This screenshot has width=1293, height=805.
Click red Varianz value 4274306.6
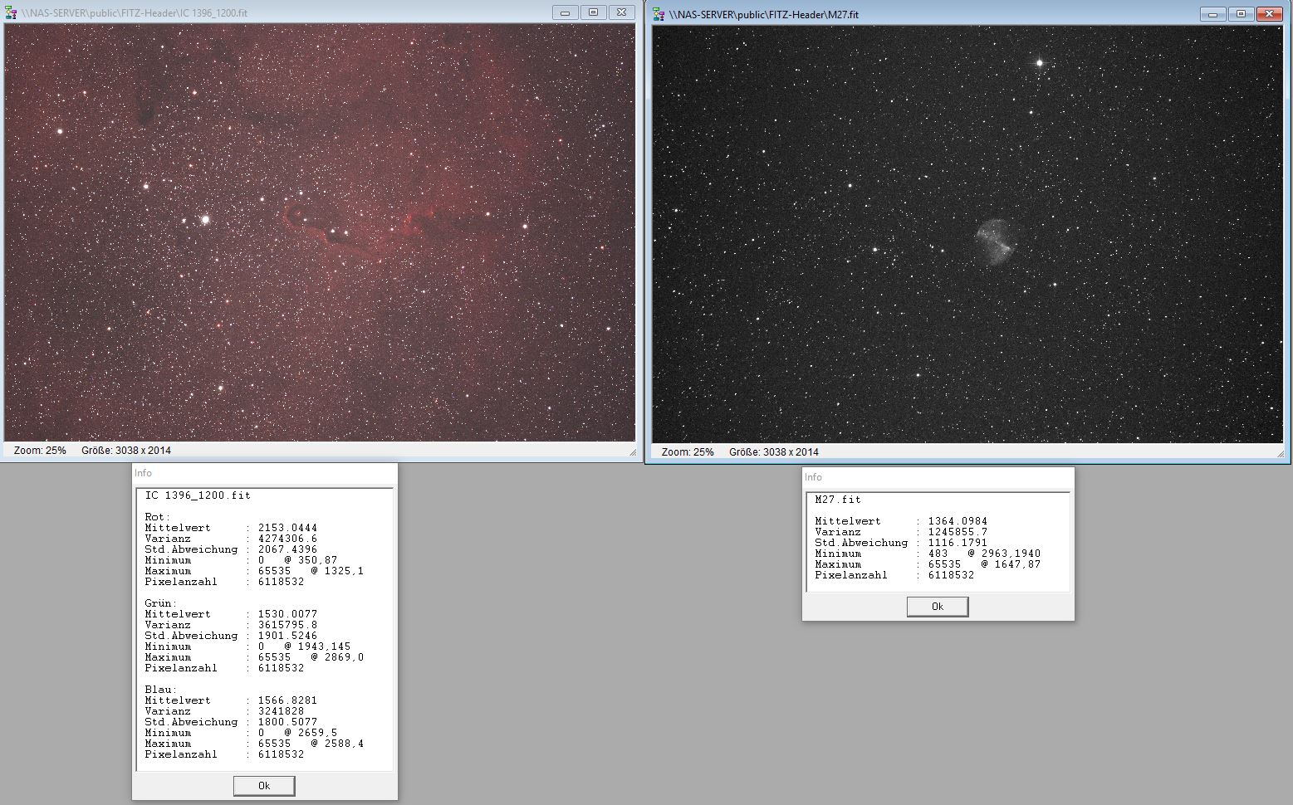tap(287, 539)
